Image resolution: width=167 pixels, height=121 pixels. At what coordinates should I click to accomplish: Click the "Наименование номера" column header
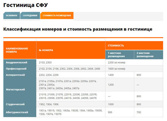tap(17, 50)
